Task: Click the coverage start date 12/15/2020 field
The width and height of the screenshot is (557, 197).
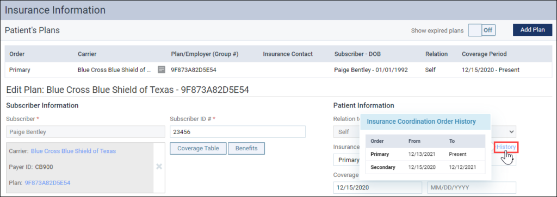Action: (377, 187)
